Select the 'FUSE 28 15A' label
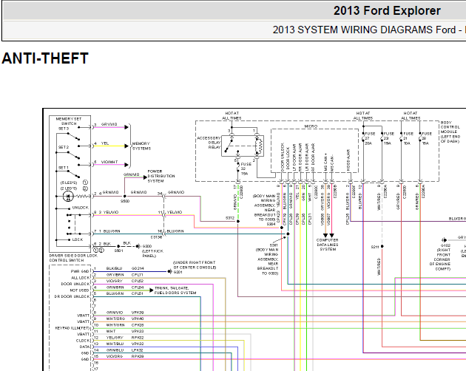The image size is (466, 371). (427, 138)
